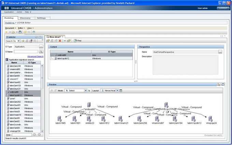The height and width of the screenshot is (145, 232).
Task: Collapse the splitter between Content and Perspective
Action: pos(136,62)
